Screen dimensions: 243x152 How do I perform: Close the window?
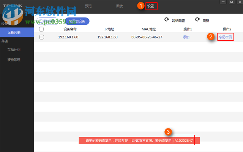coord(240,2)
